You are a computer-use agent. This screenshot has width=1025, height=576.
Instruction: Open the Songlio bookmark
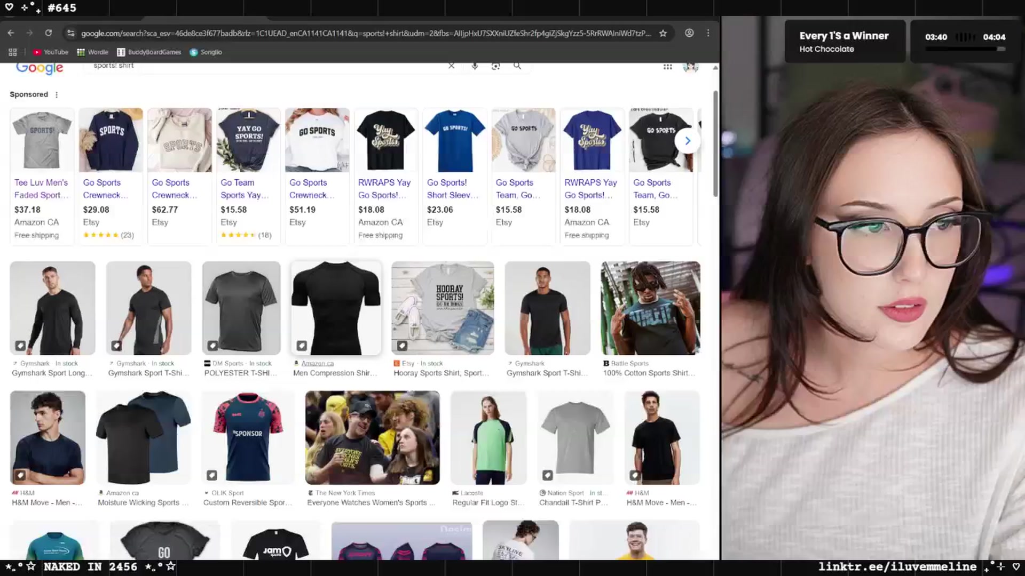click(x=206, y=52)
